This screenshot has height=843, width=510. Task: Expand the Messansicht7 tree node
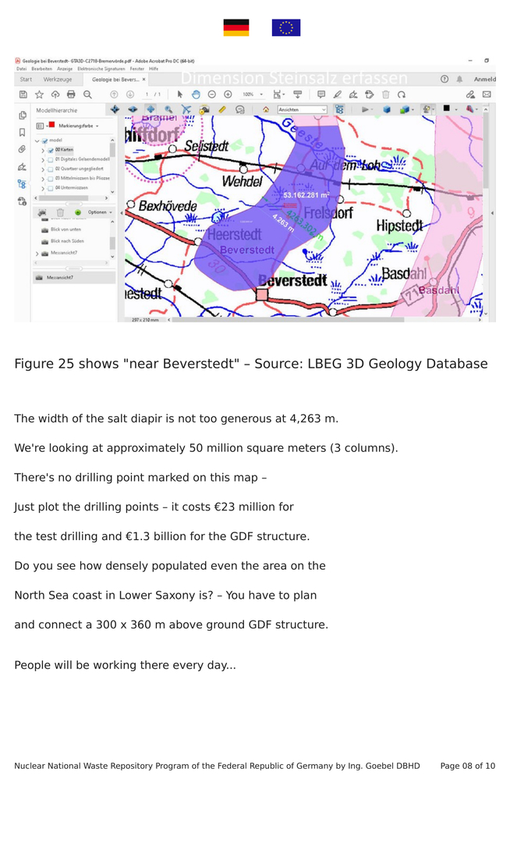point(37,254)
